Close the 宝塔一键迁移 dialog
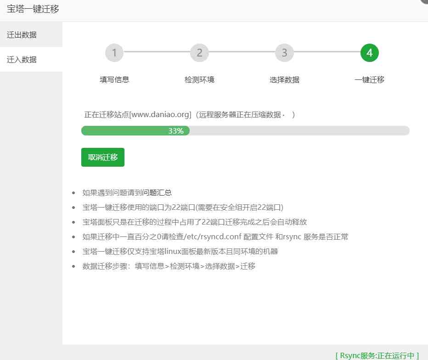Viewport: 428px width, 360px height. pos(425,1)
